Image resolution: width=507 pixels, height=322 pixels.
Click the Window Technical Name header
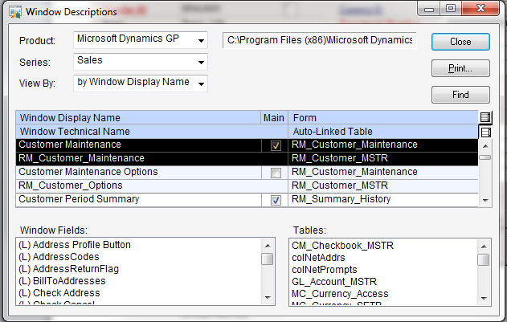tap(152, 132)
